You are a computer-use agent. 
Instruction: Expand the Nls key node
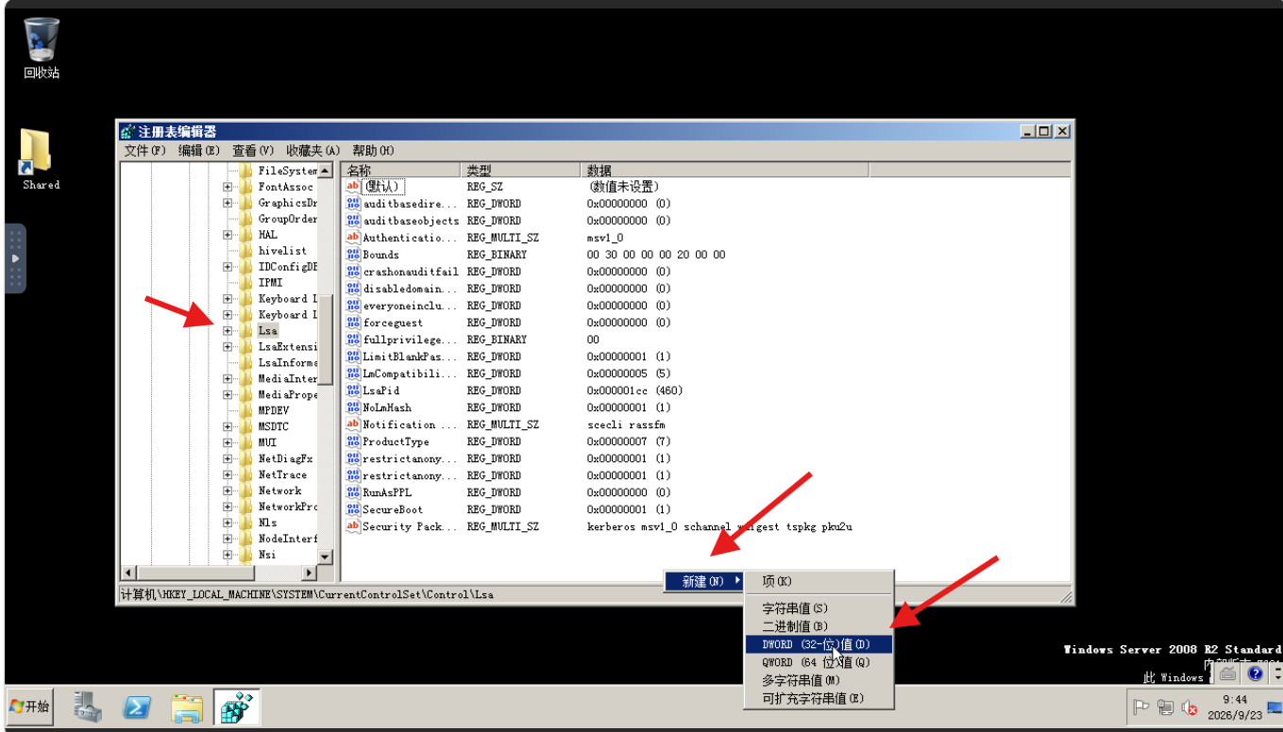228,523
